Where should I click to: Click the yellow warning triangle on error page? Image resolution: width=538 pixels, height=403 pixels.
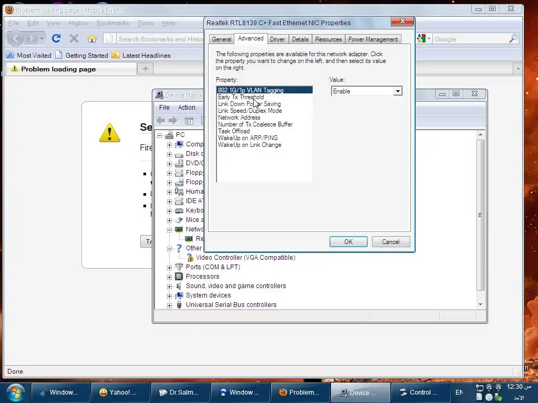tap(109, 133)
